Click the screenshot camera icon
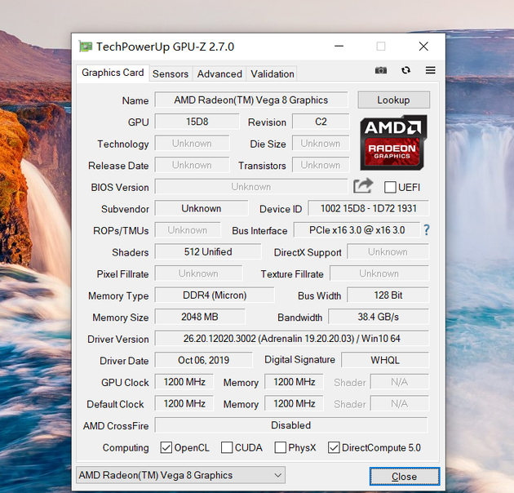 (380, 70)
